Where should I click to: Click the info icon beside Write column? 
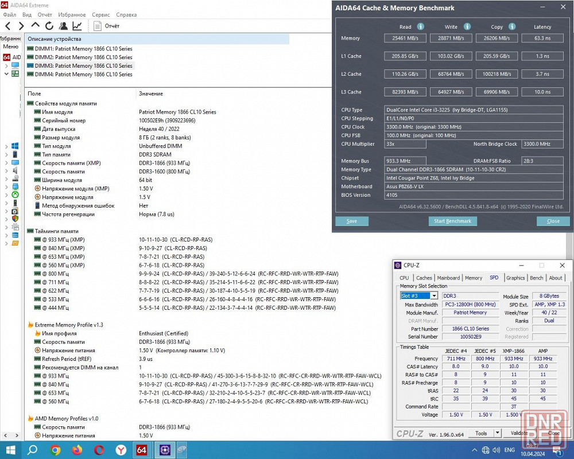[x=467, y=26]
